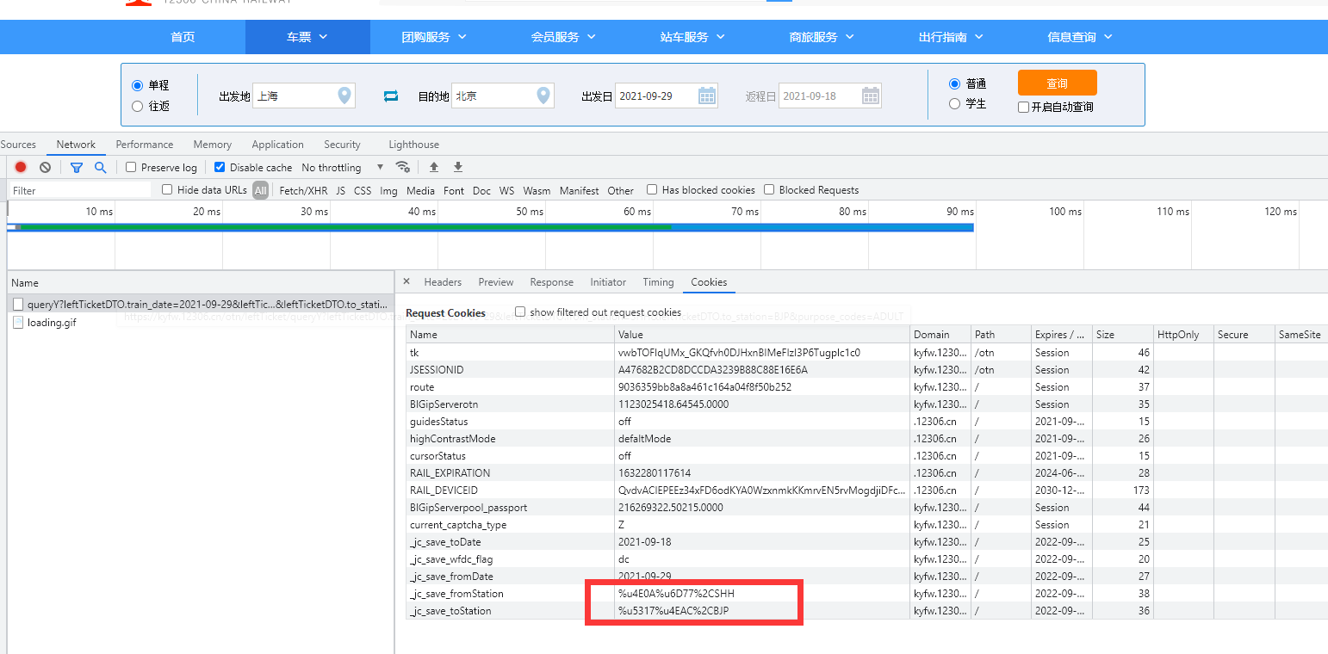
Task: Switch to the Security devtools tab
Action: click(x=342, y=145)
